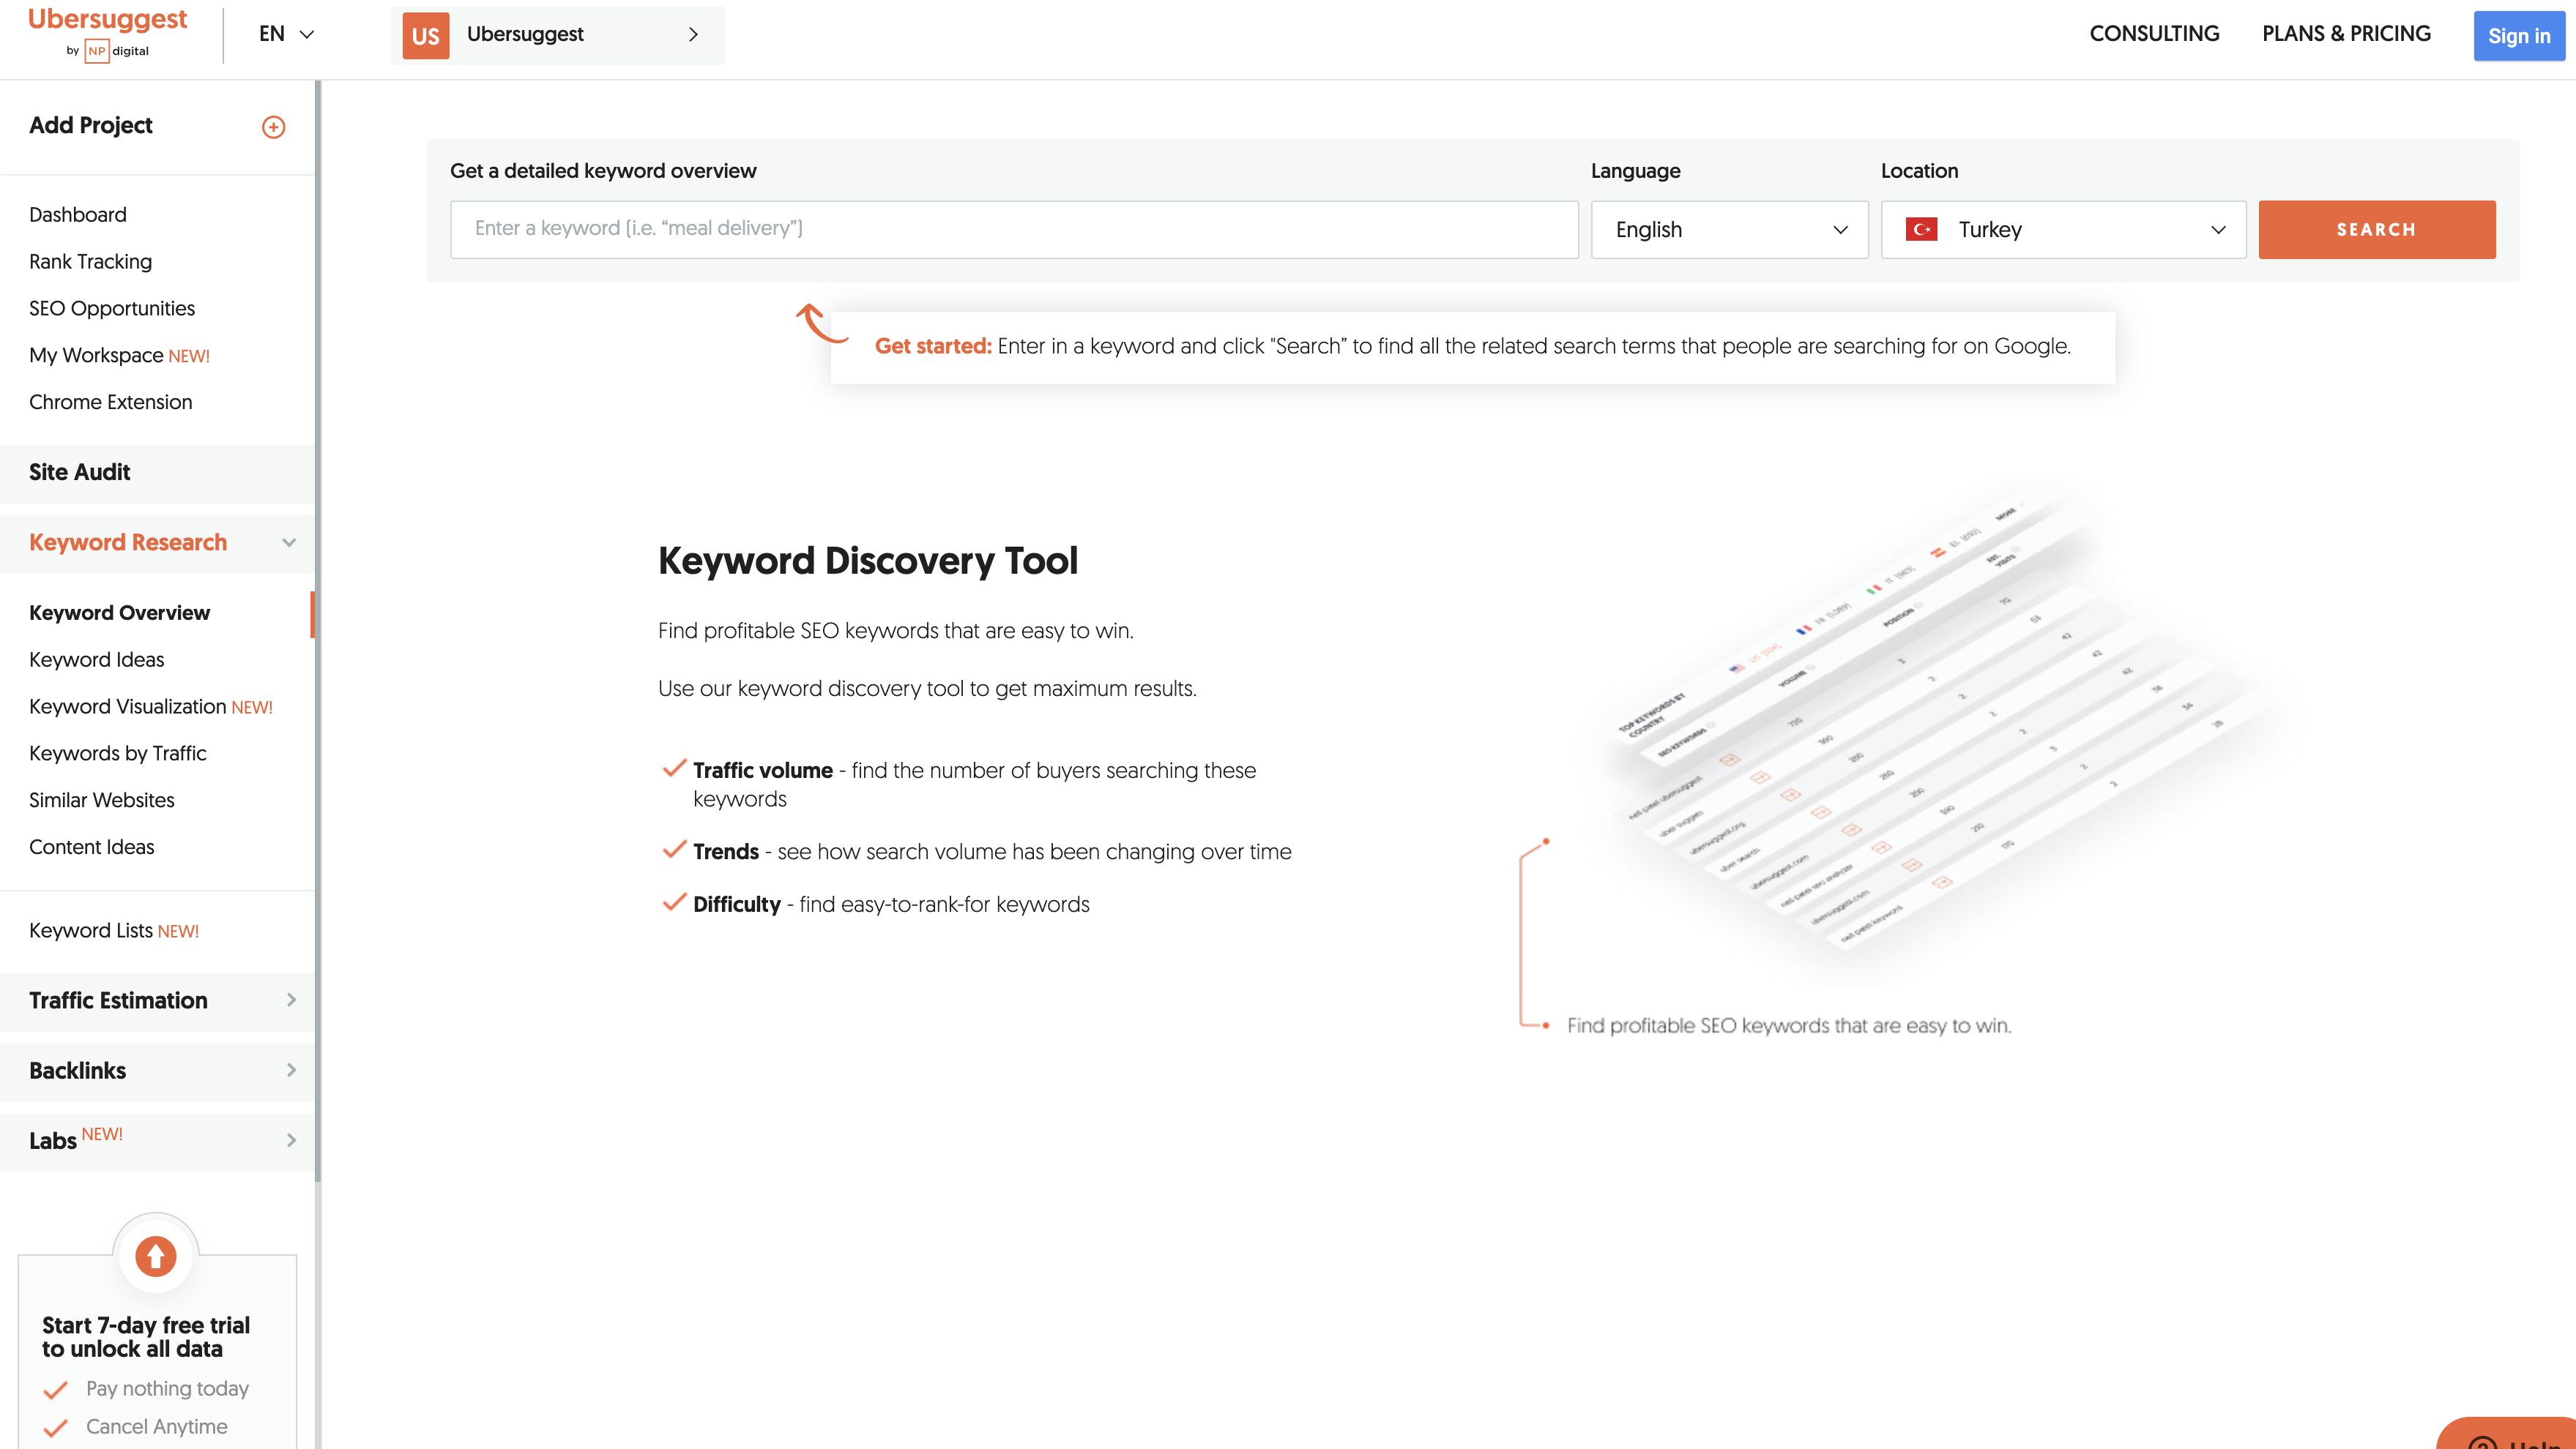Screen dimensions: 2576x1449
Task: Select Keyword Overview
Action: pos(120,613)
